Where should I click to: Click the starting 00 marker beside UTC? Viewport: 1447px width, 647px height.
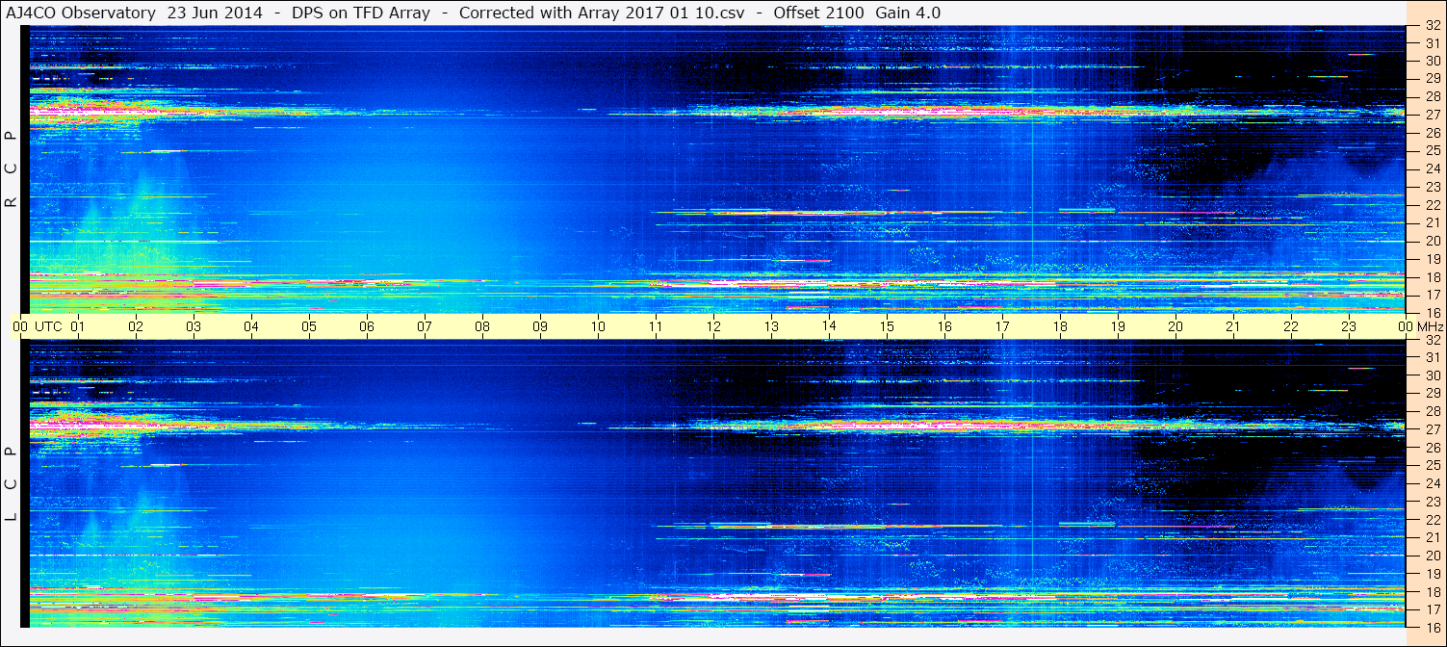point(20,326)
